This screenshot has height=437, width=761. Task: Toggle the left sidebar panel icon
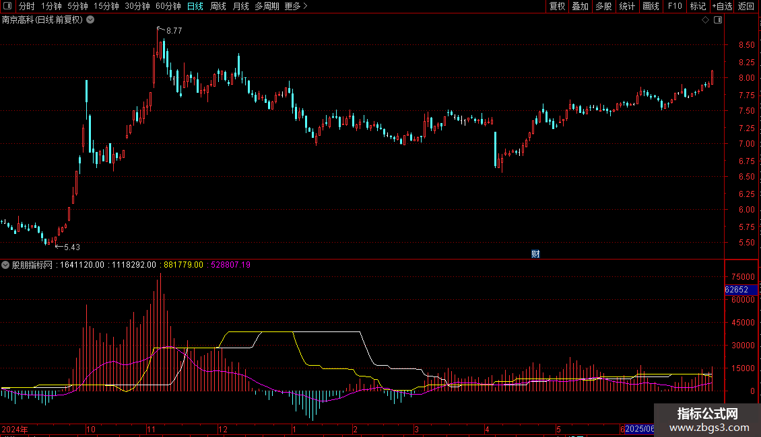pos(7,6)
